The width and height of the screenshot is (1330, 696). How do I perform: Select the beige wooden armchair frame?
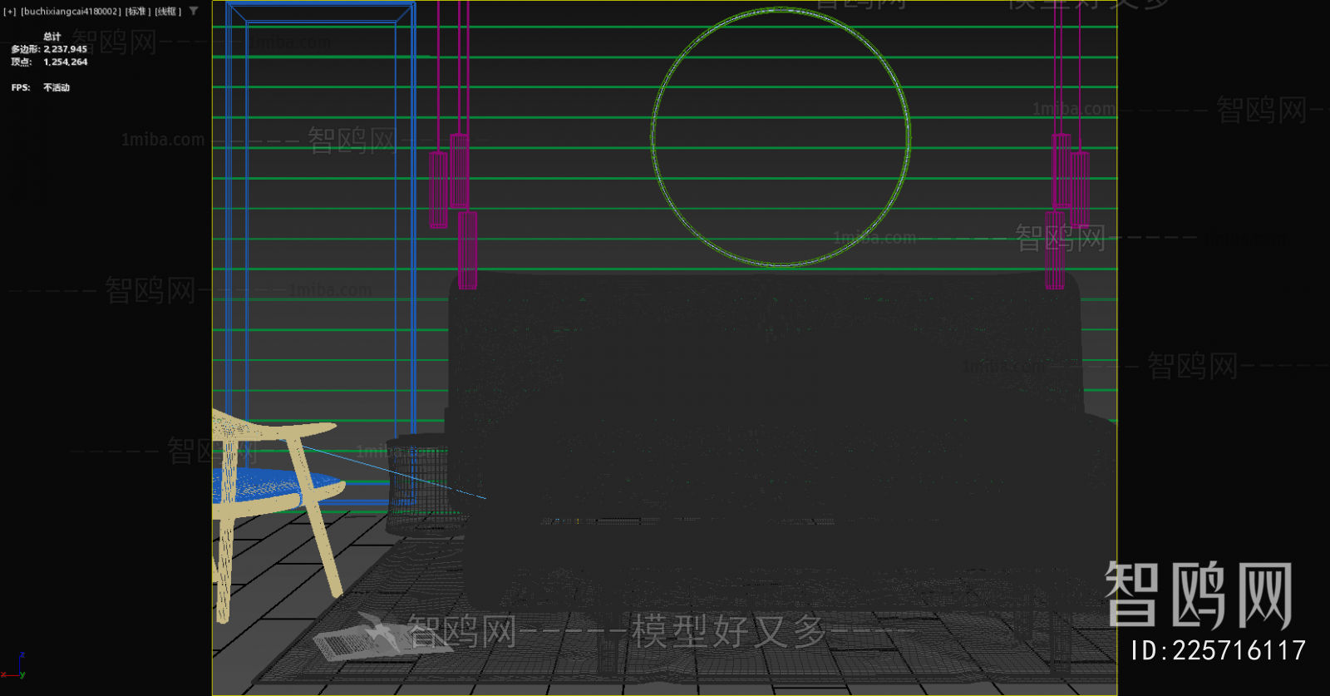pos(321,541)
